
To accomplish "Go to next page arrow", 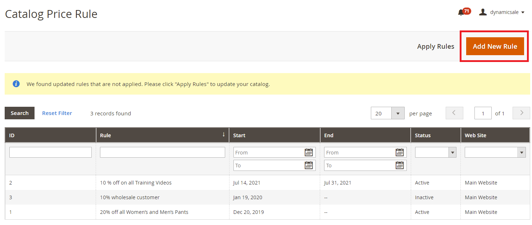I will coord(521,113).
